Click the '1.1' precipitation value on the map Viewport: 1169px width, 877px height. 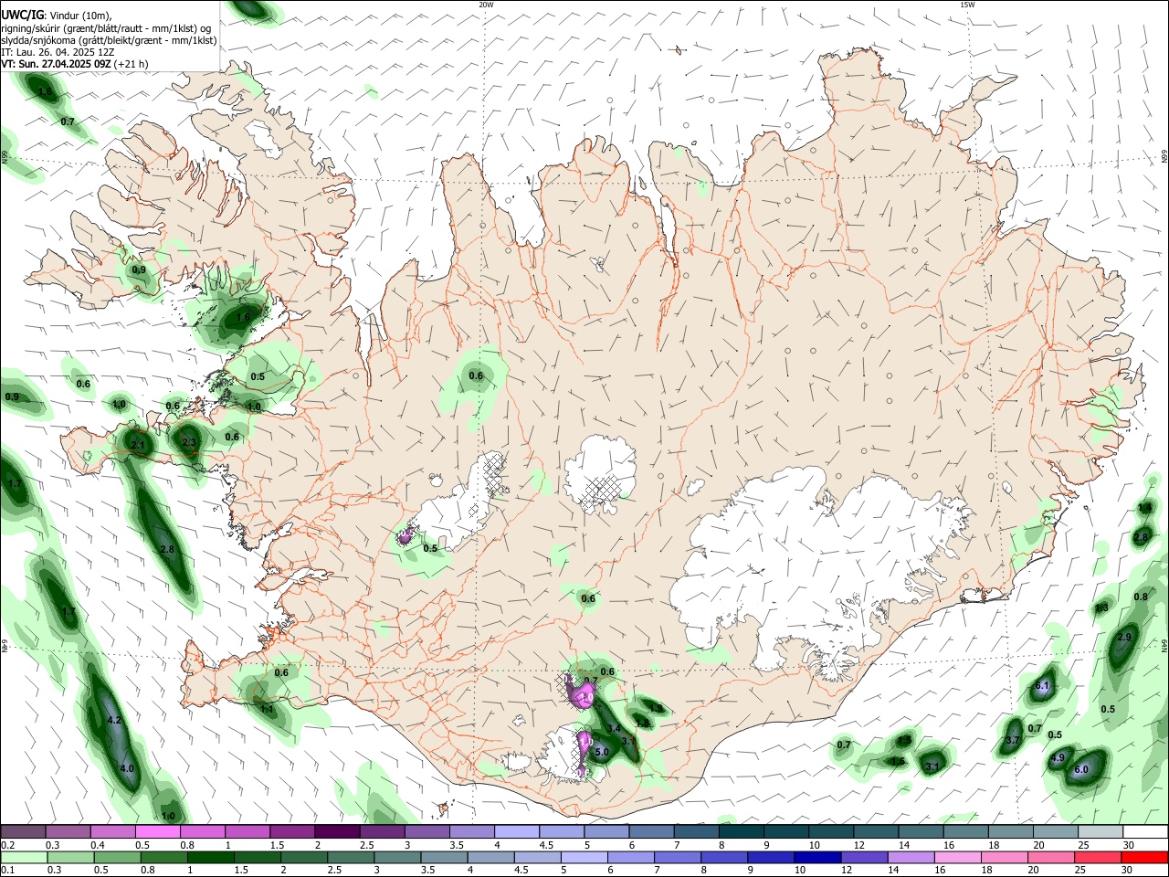[267, 709]
